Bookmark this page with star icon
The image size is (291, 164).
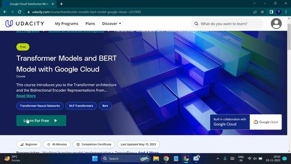point(262,12)
